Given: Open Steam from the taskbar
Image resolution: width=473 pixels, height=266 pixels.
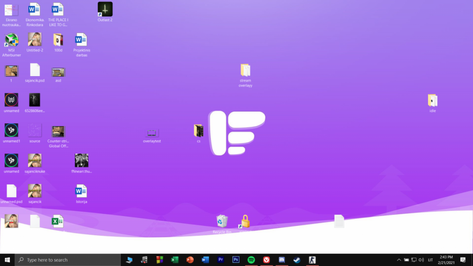Looking at the screenshot, I should pyautogui.click(x=297, y=260).
